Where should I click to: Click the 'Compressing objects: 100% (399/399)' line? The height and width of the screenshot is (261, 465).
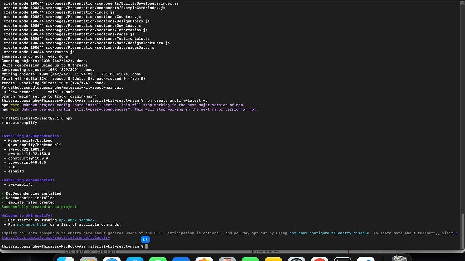tap(48, 70)
